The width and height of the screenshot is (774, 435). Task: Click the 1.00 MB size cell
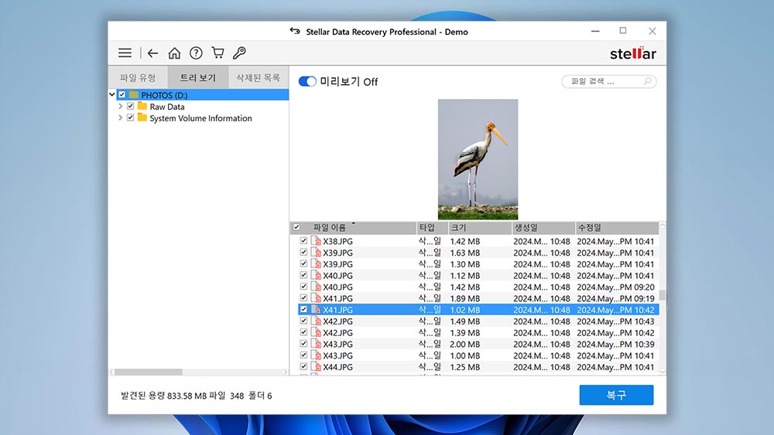(x=465, y=355)
